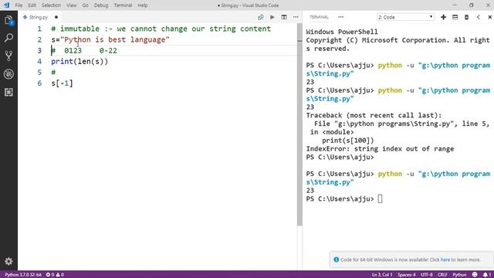The image size is (494, 278).
Task: Open the Edit menu
Action: tap(32, 5)
